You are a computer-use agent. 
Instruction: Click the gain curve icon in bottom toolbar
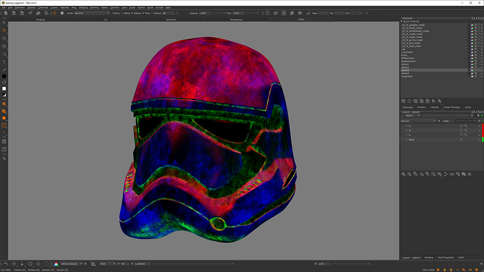coord(94,263)
